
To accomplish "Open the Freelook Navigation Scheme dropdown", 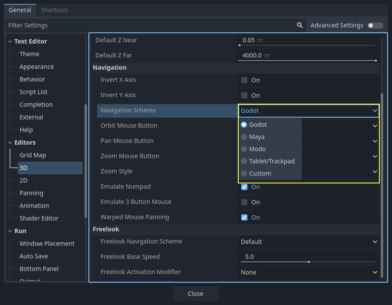I will [308, 242].
